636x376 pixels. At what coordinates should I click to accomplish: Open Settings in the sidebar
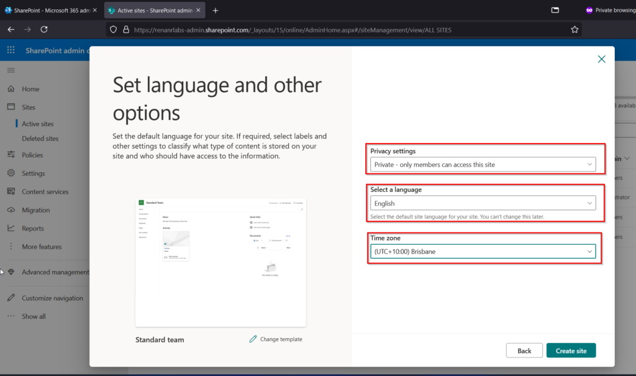pos(34,173)
